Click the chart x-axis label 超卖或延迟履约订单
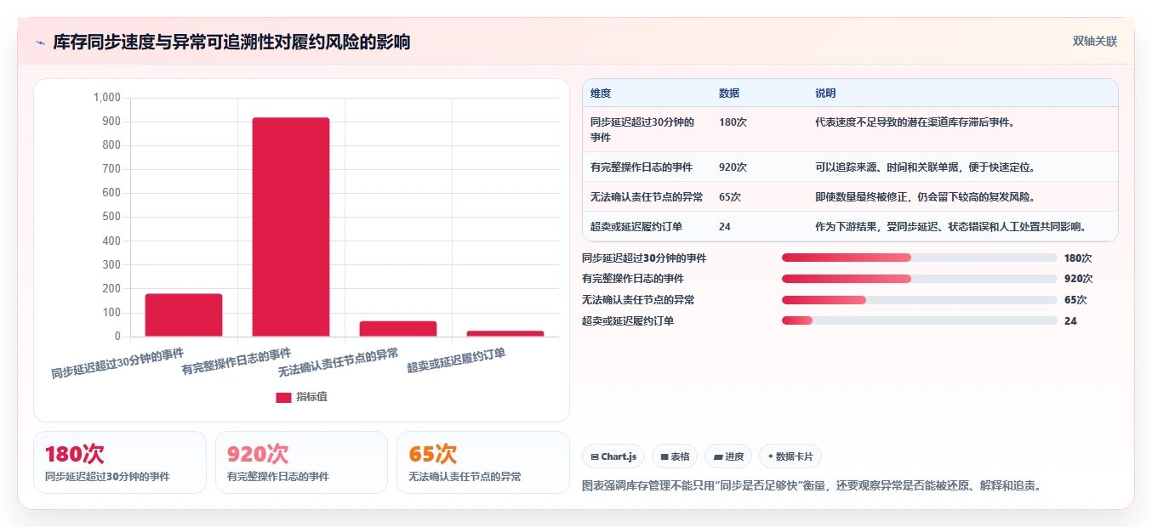The image size is (1152, 527). [x=456, y=361]
